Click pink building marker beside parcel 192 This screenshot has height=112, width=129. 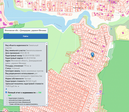coord(102,51)
